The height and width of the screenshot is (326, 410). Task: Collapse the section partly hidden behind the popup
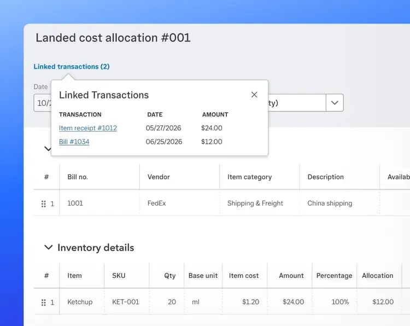48,149
